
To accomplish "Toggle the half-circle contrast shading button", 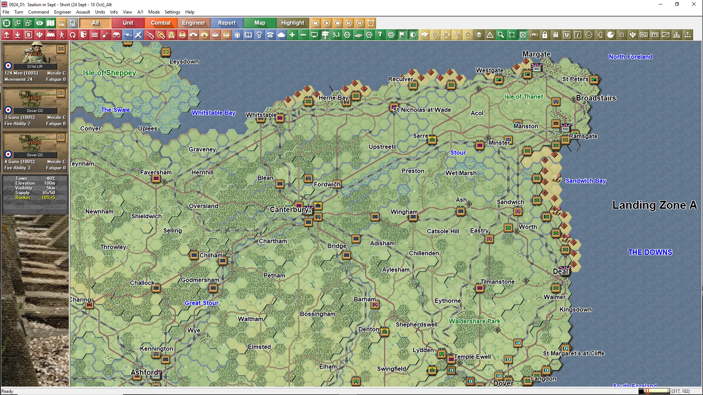I will pos(413,35).
